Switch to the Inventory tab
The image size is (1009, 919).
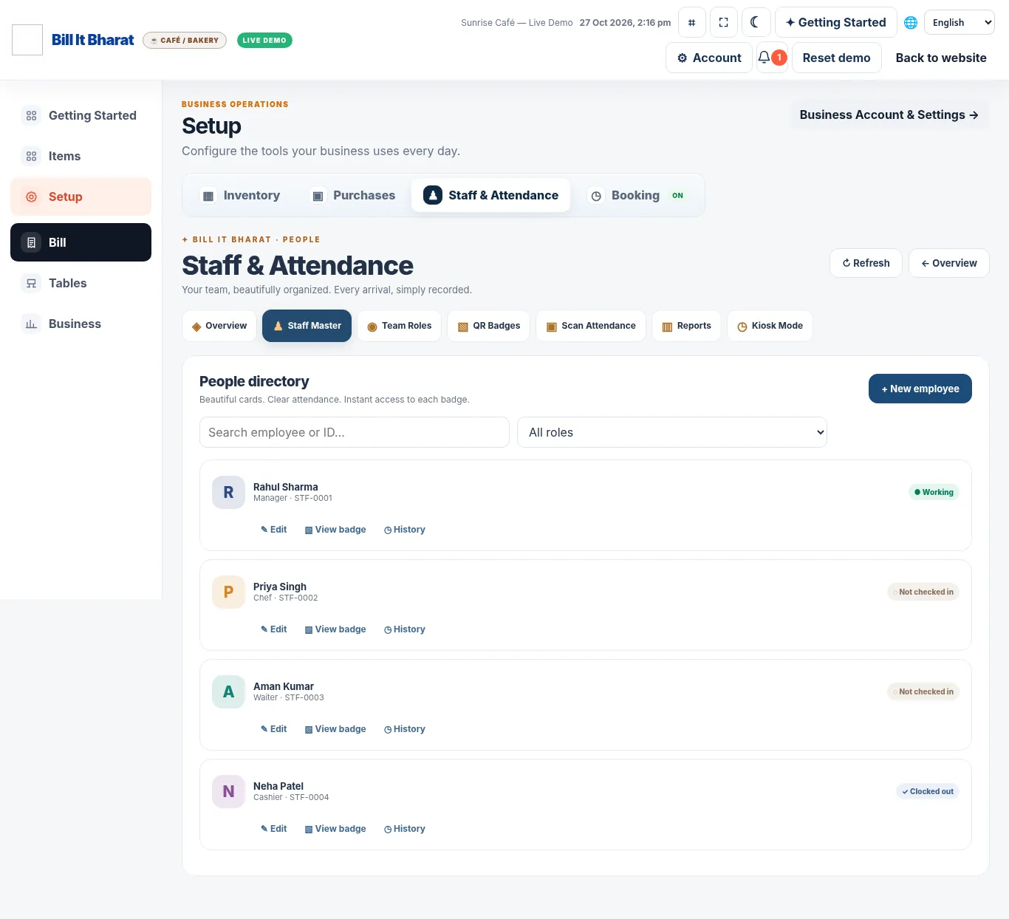point(241,195)
